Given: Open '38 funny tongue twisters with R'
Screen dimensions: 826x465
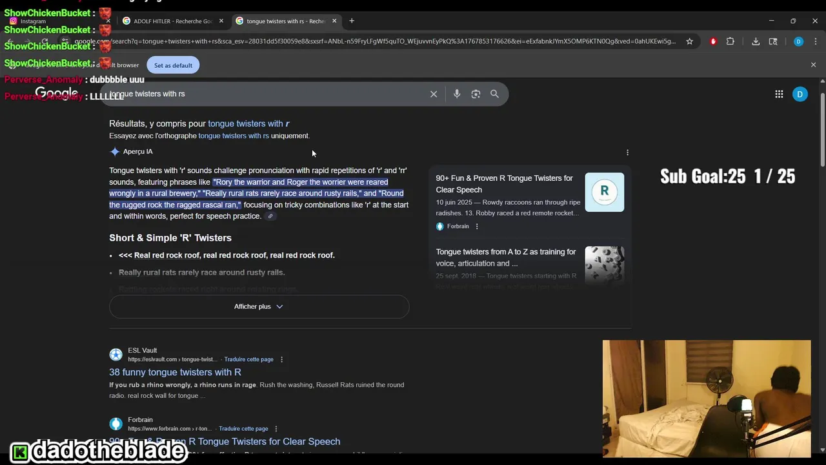Looking at the screenshot, I should (175, 372).
